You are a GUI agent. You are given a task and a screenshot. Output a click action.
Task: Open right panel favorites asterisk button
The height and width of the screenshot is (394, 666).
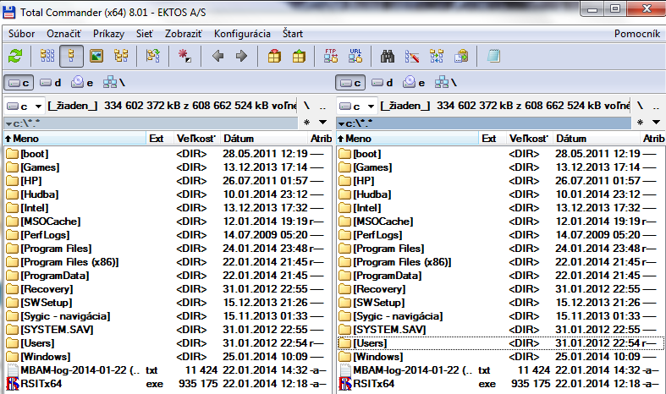(x=640, y=123)
